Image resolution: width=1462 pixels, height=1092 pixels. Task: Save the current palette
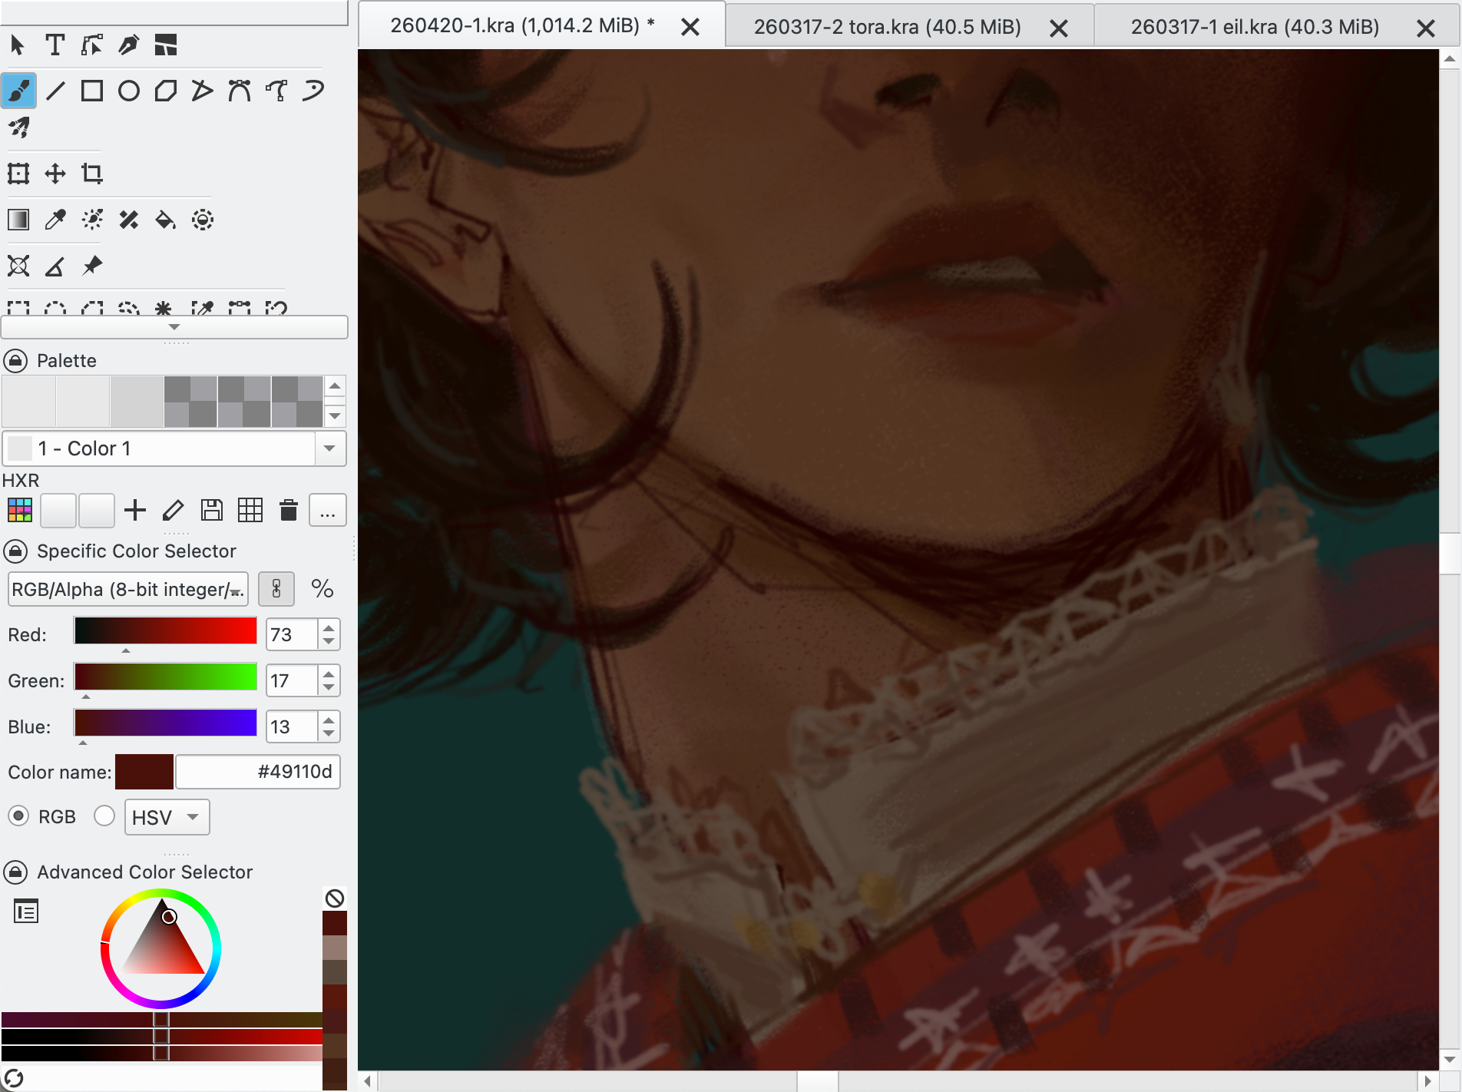[x=212, y=510]
